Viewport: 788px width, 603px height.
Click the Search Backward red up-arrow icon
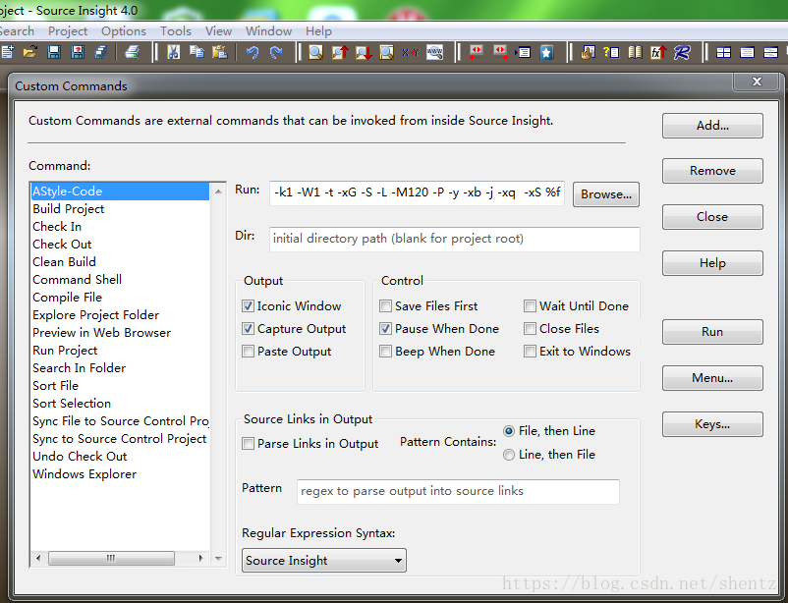point(340,52)
